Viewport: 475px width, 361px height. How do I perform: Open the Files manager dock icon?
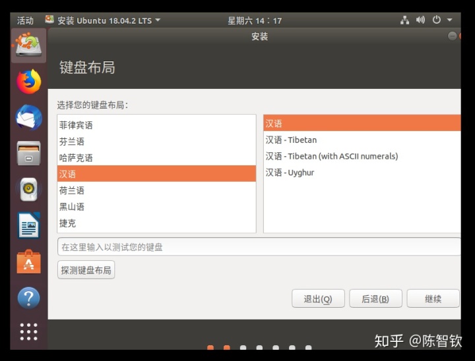tap(28, 153)
